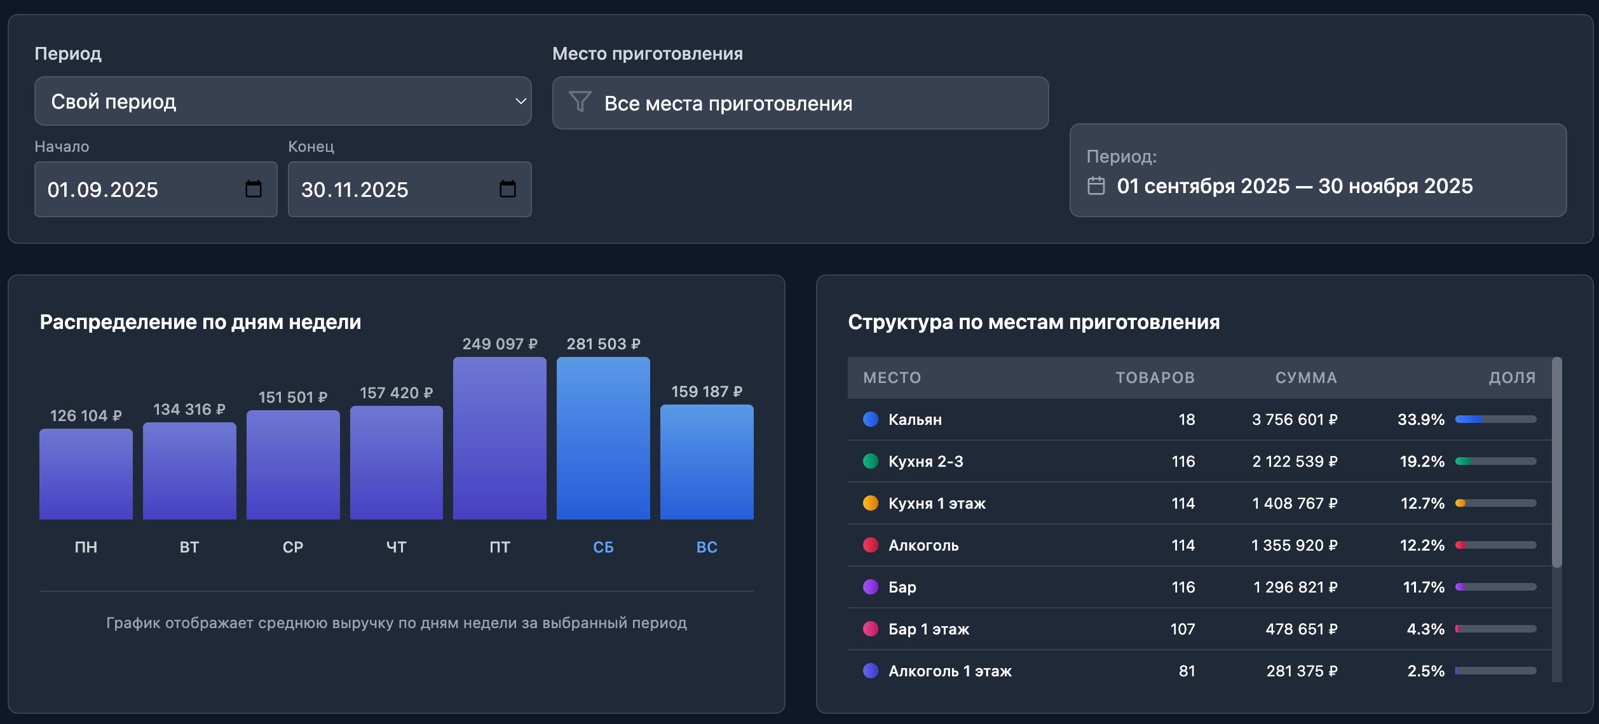Sort by the СУММА column header
This screenshot has height=724, width=1599.
[x=1306, y=378]
